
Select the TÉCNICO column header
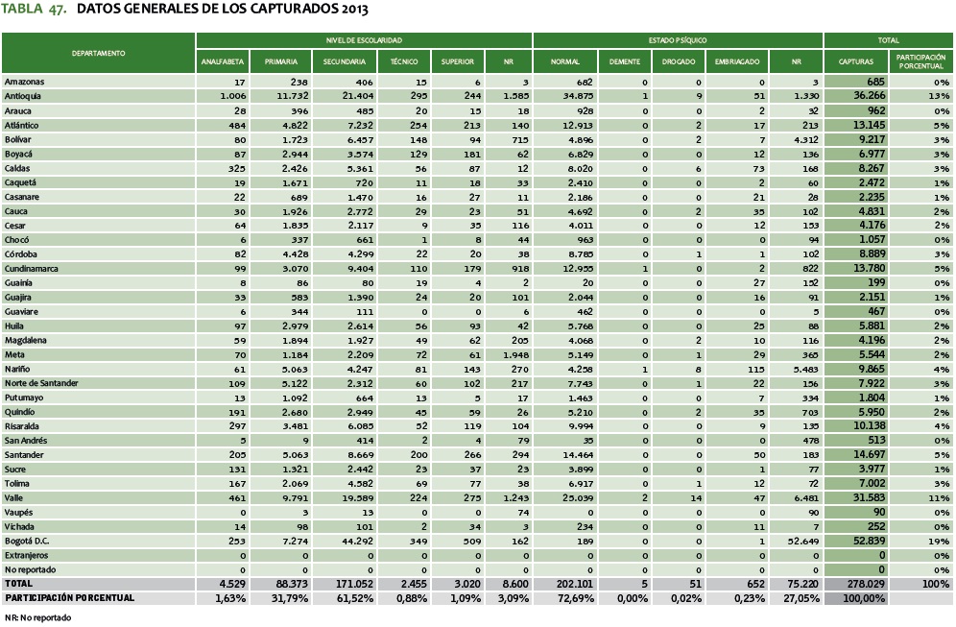(x=403, y=61)
